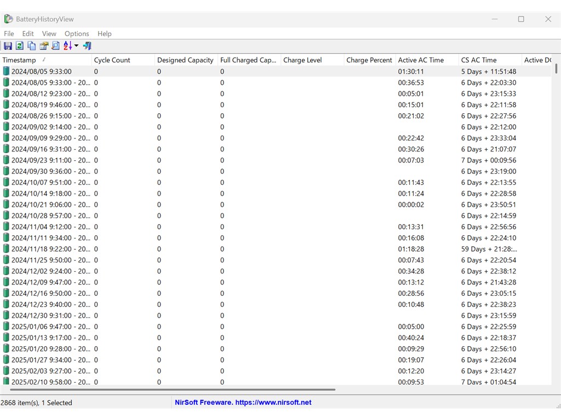Open the File menu
The image size is (561, 420).
click(9, 33)
